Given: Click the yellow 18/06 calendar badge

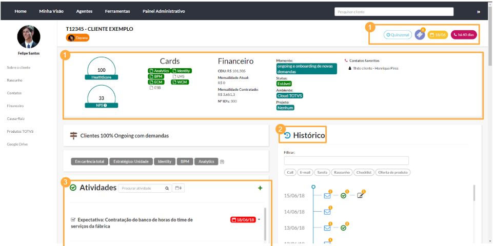Looking at the screenshot, I should 438,35.
